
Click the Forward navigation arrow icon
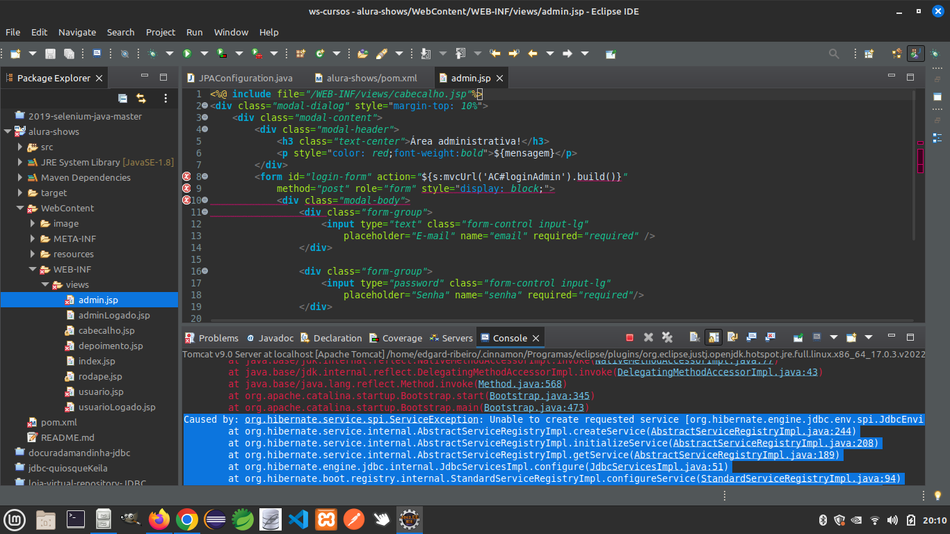[x=567, y=54]
